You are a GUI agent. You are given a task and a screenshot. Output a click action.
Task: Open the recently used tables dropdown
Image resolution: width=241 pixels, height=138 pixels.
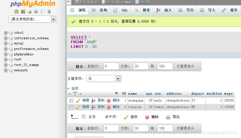tap(33, 19)
